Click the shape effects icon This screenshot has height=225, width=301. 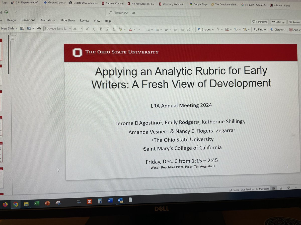(x=236, y=29)
